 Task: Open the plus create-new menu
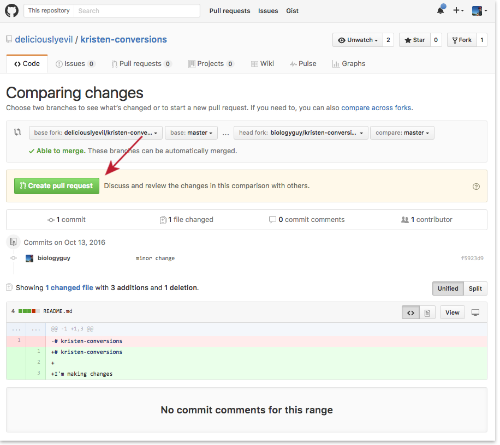click(458, 10)
